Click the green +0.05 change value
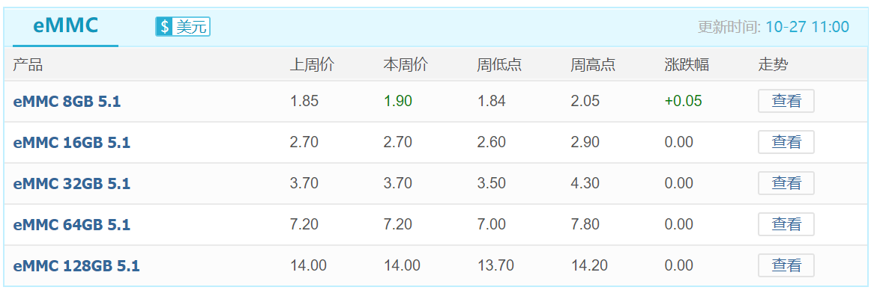The image size is (874, 293). [684, 101]
